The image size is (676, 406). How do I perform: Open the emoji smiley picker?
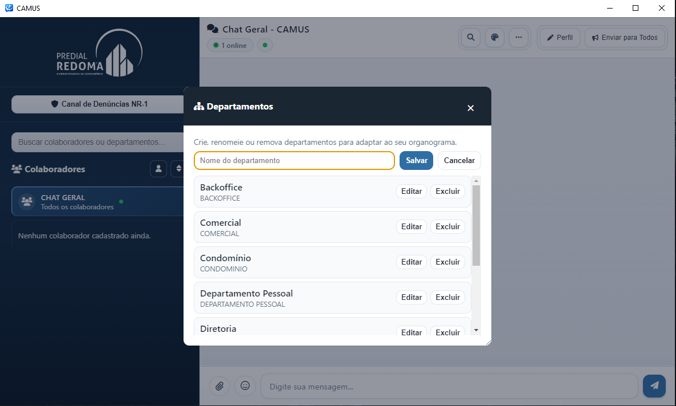click(x=245, y=385)
